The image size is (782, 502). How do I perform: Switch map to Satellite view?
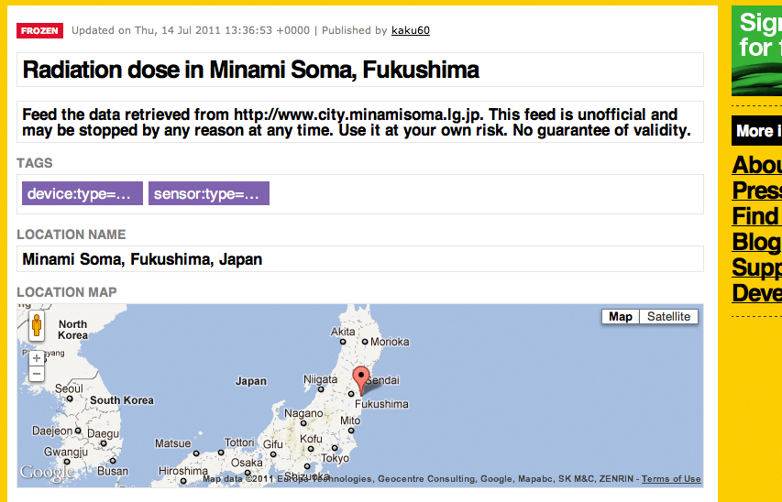pyautogui.click(x=668, y=317)
